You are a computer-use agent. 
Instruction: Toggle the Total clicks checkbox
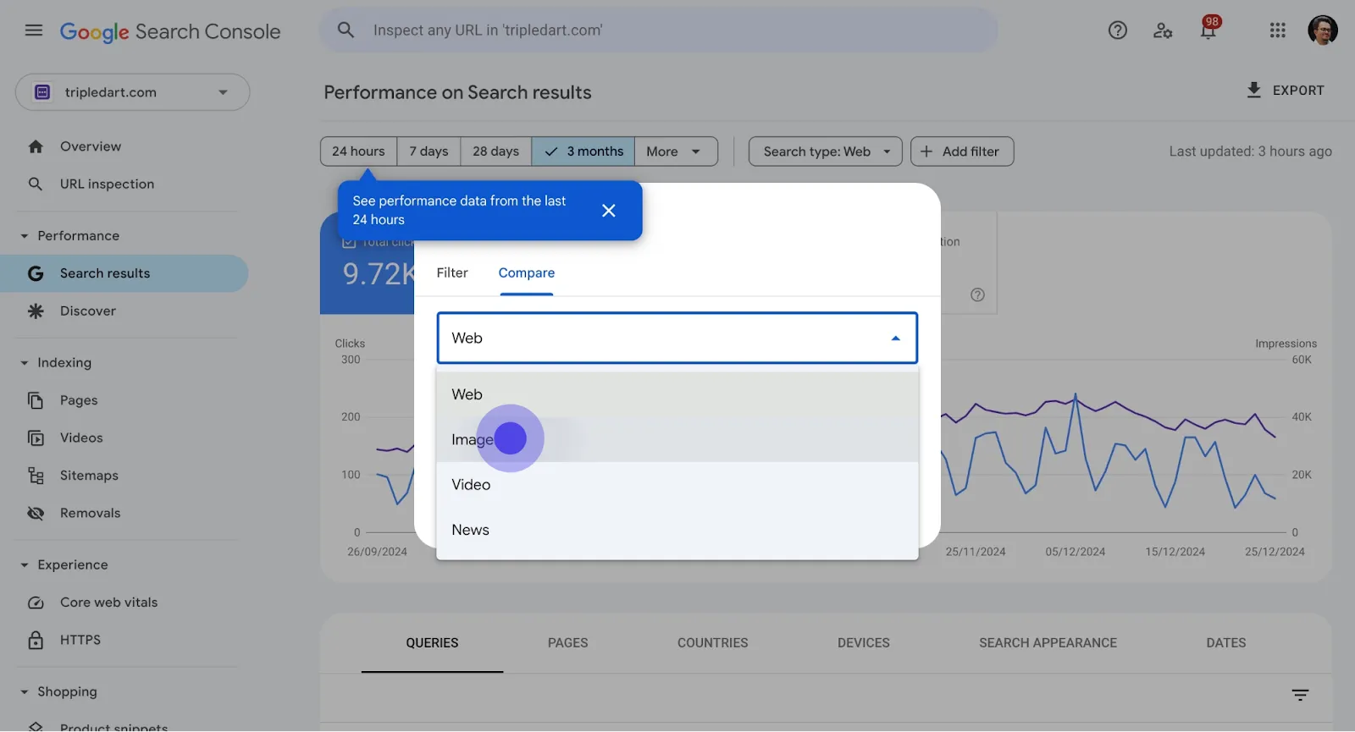click(x=348, y=242)
